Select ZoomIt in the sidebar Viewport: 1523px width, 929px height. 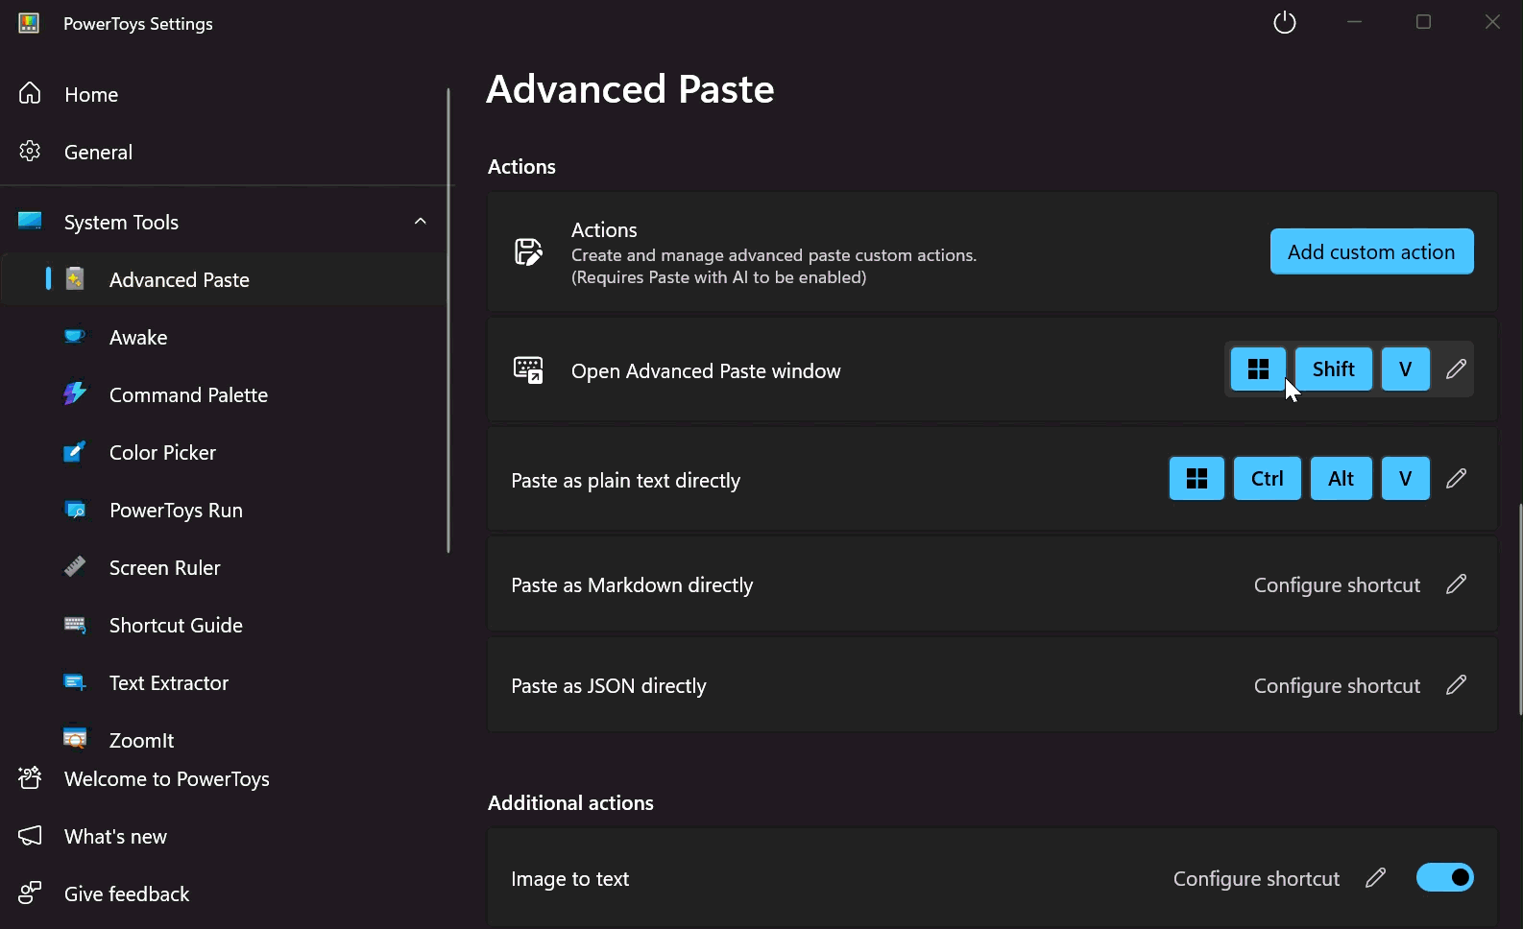(223, 740)
